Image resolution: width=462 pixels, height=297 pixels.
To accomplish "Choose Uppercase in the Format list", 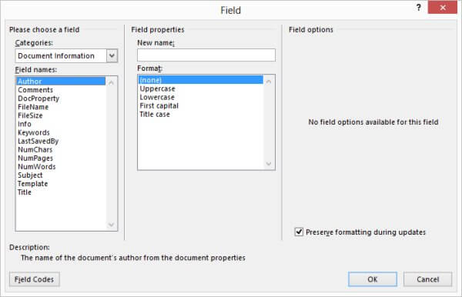I will 157,88.
